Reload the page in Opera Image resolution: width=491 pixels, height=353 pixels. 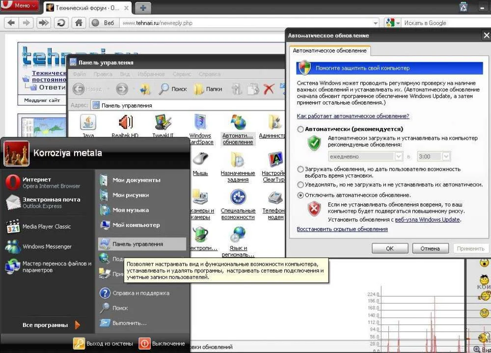[x=61, y=23]
